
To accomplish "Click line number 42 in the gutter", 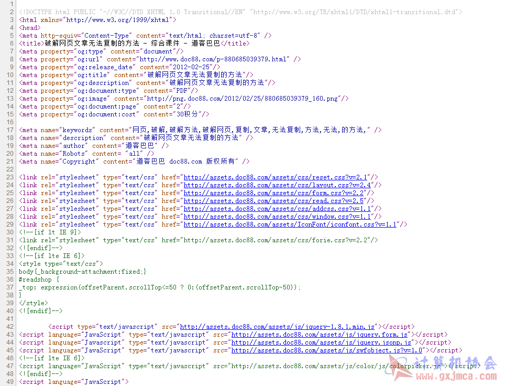I will (10, 327).
